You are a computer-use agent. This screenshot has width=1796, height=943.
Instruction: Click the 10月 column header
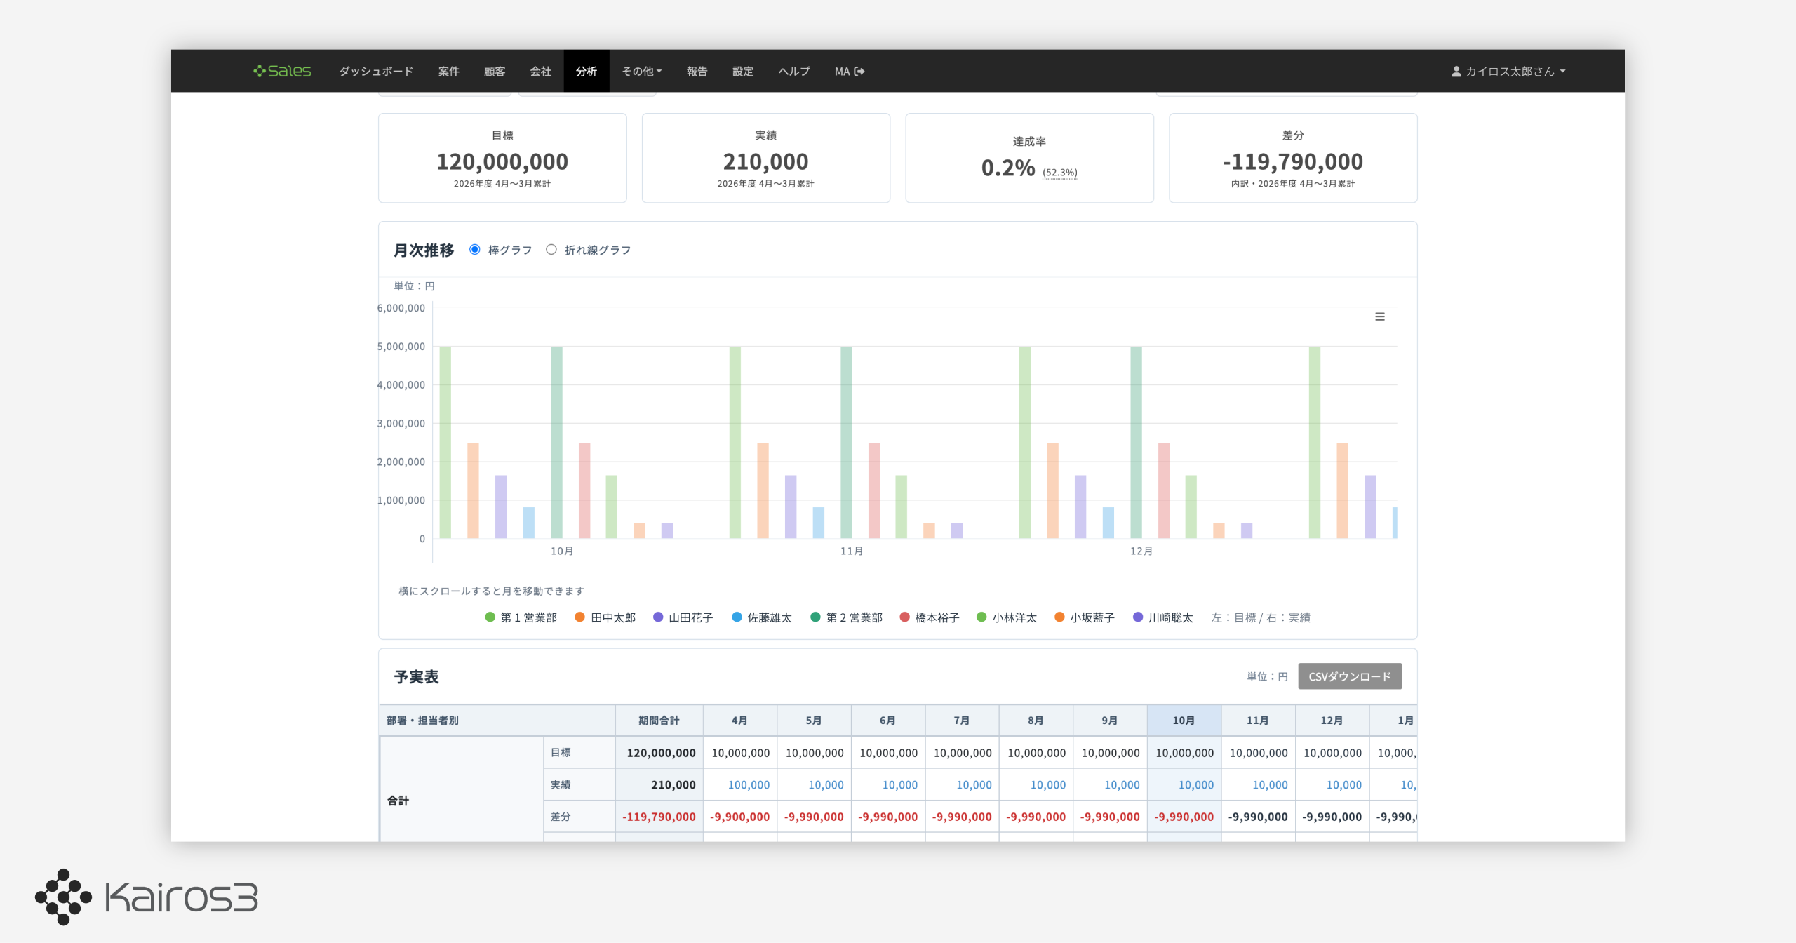[1184, 721]
